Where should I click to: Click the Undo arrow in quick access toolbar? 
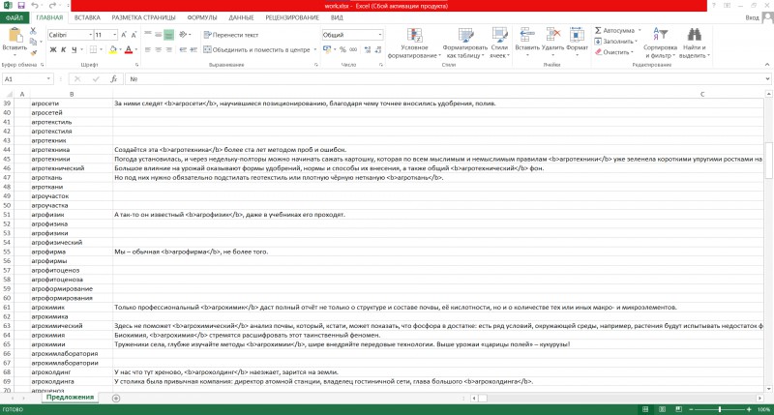click(34, 6)
